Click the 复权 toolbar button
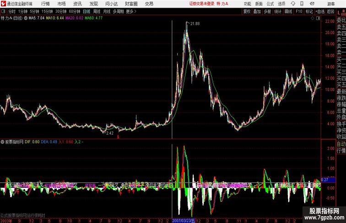This screenshot has height=223, width=346. pyautogui.click(x=247, y=11)
